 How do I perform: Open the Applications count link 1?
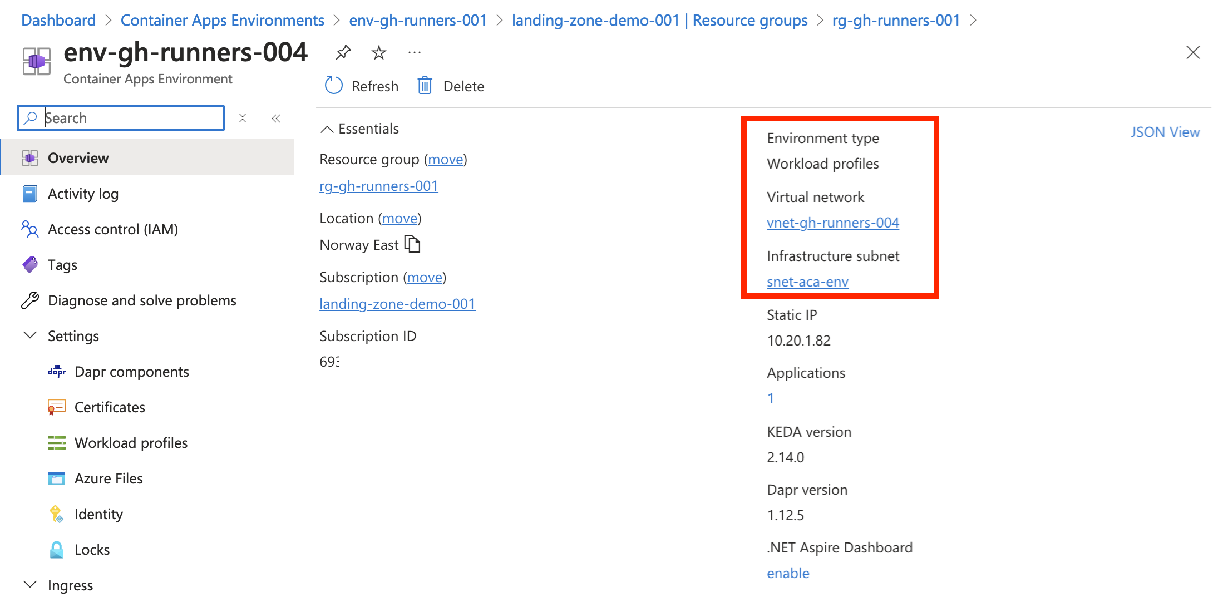point(771,398)
